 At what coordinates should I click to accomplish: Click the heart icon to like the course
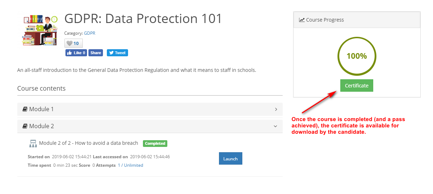pyautogui.click(x=69, y=43)
